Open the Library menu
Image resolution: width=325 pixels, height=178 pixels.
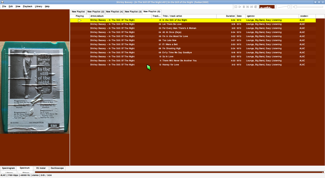(x=39, y=6)
